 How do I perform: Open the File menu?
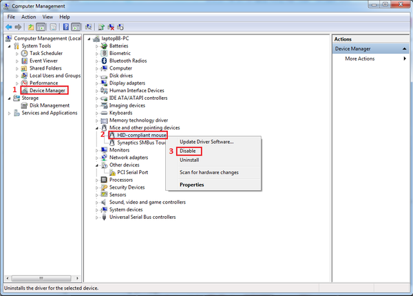(11, 17)
